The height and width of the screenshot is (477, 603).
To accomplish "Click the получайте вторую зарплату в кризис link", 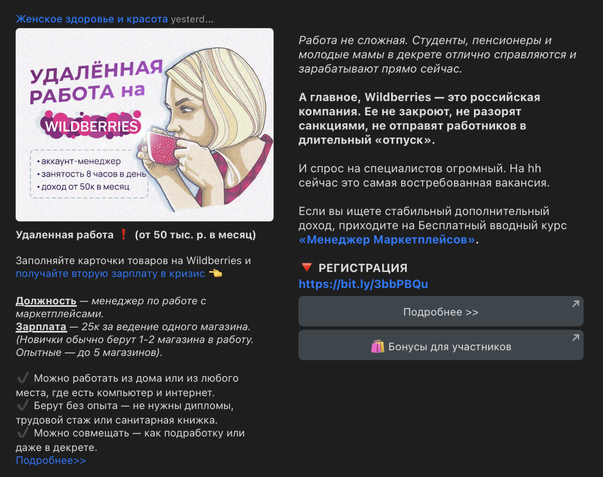I will coord(111,274).
